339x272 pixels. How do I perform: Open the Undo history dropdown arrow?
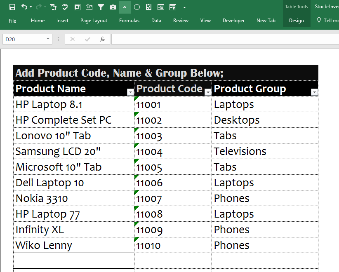31,7
